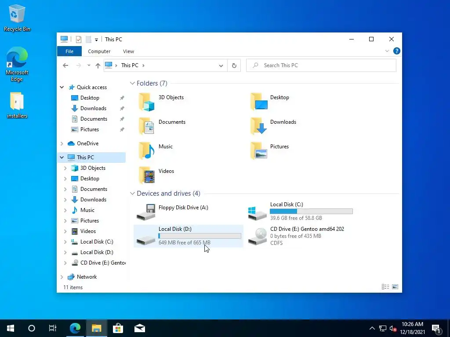This screenshot has width=450, height=337.
Task: Collapse the Devices and drives (4) group
Action: pos(132,194)
